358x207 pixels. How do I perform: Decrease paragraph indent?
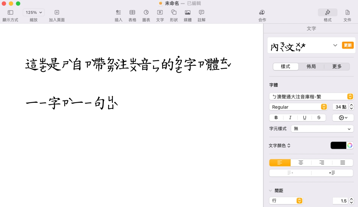[290, 173]
